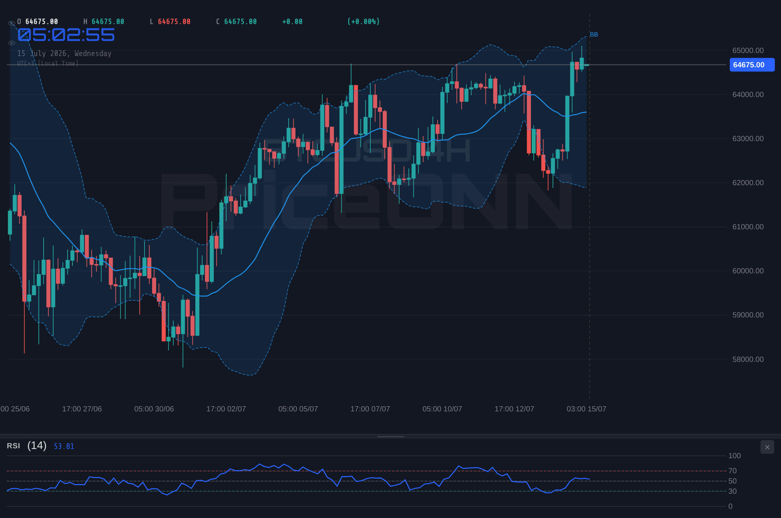
Task: Click the 59000.00 price axis label
Action: (748, 315)
